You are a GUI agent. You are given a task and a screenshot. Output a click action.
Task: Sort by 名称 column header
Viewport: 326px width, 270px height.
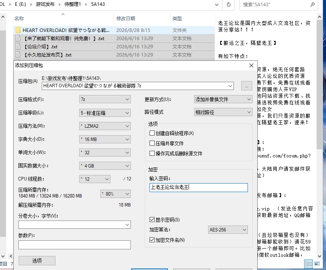[x=19, y=19]
